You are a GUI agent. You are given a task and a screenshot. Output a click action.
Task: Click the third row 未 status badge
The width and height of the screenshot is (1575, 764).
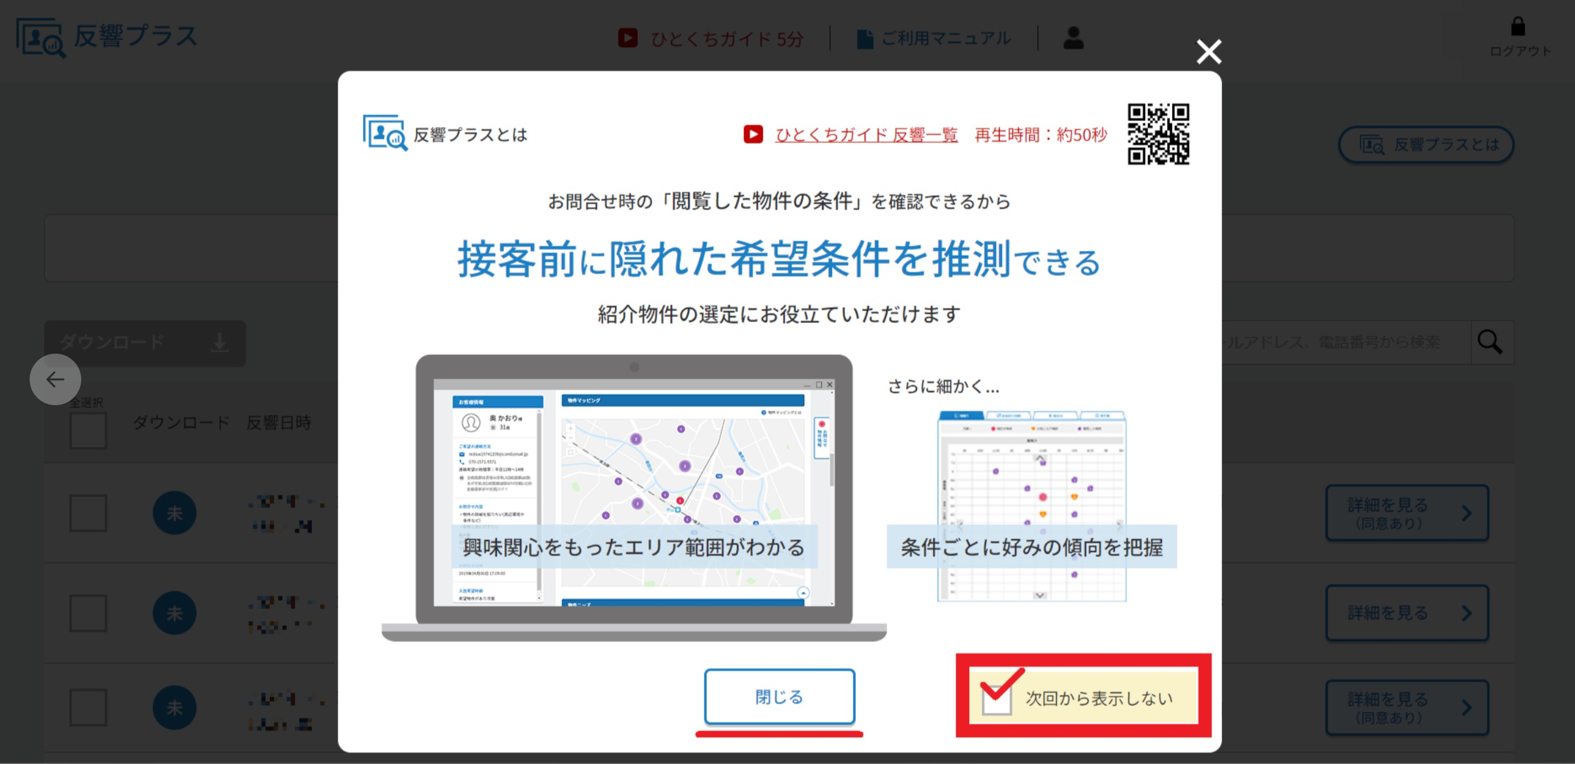pos(175,707)
